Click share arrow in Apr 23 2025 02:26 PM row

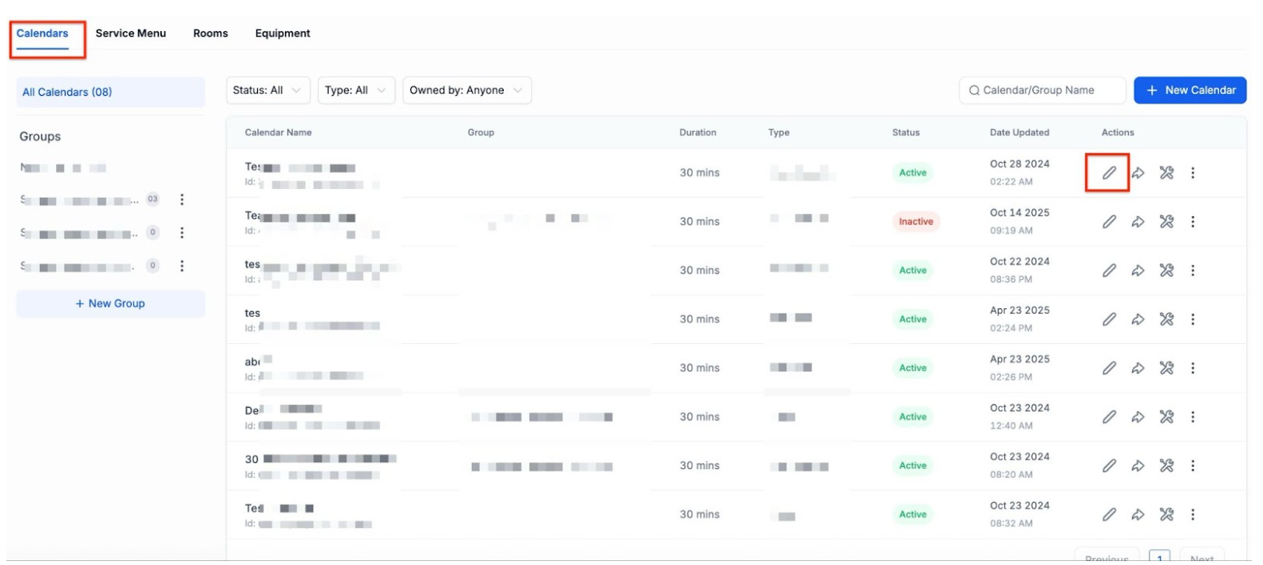(1138, 368)
